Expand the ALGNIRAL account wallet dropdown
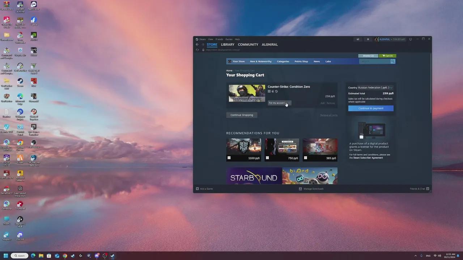The width and height of the screenshot is (463, 260). point(390,39)
